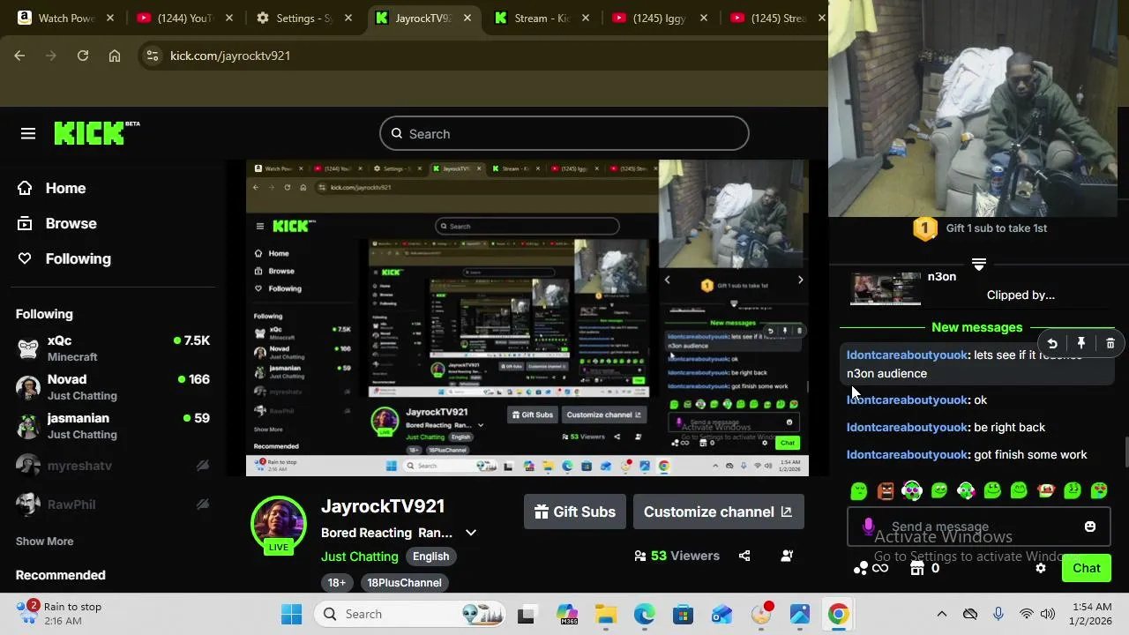Click the weather Rain to stop widget

coord(60,614)
